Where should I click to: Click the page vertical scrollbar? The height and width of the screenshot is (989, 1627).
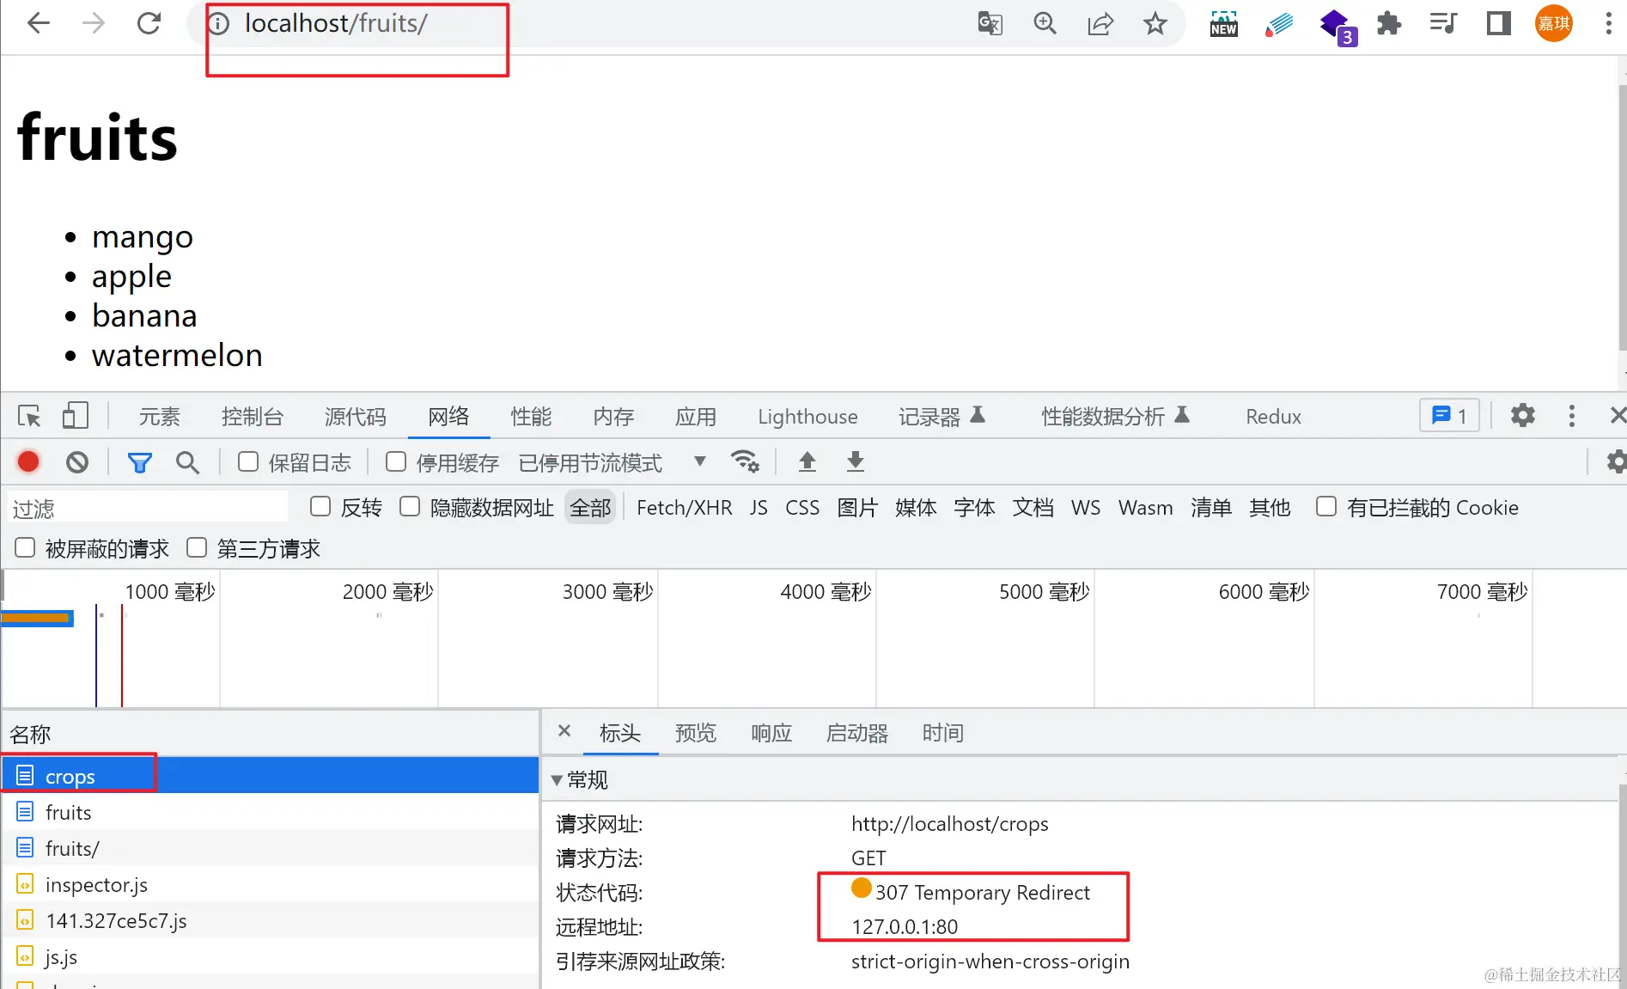coord(1622,219)
